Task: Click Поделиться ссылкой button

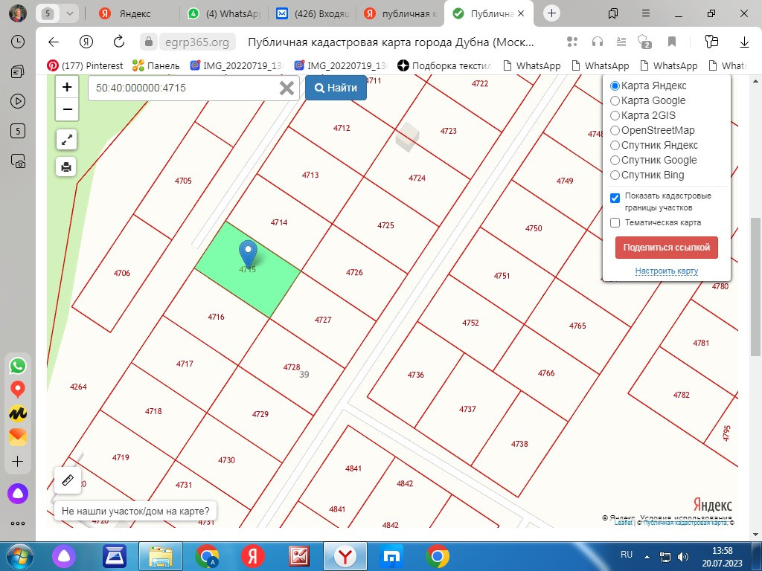Action: pos(666,248)
